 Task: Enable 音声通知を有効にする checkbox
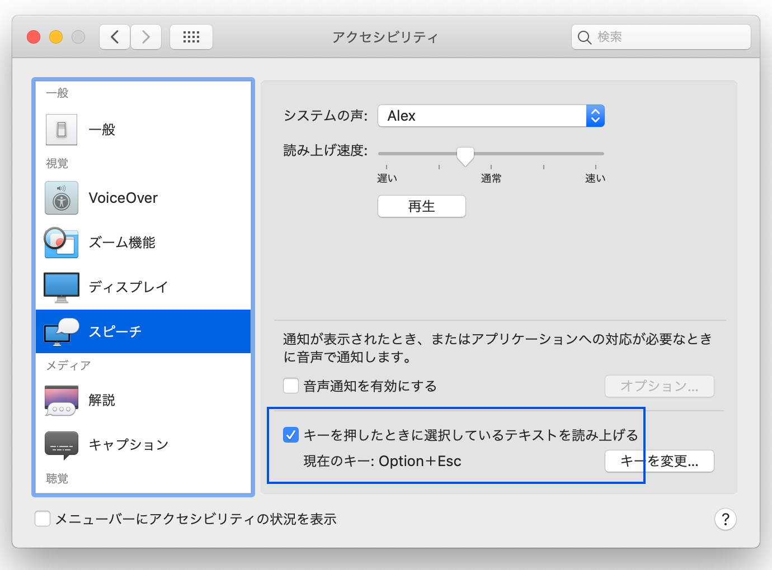coord(291,386)
